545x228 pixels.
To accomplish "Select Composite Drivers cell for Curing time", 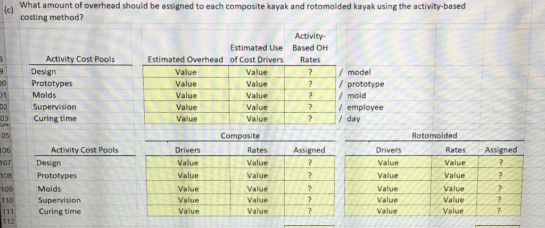I will coord(188,210).
